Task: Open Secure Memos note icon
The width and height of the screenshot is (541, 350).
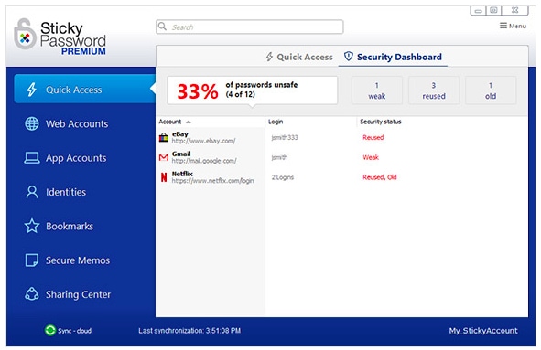Action: tap(32, 260)
